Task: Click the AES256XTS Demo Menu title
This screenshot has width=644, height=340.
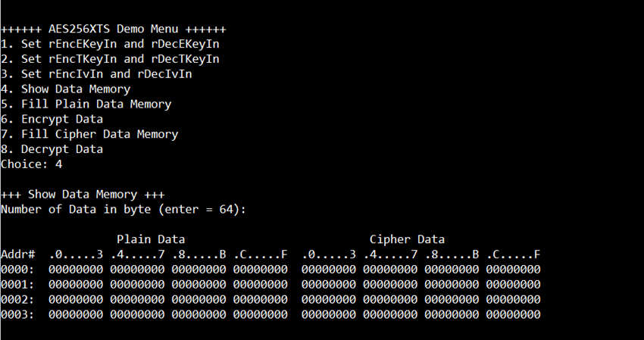Action: click(114, 30)
